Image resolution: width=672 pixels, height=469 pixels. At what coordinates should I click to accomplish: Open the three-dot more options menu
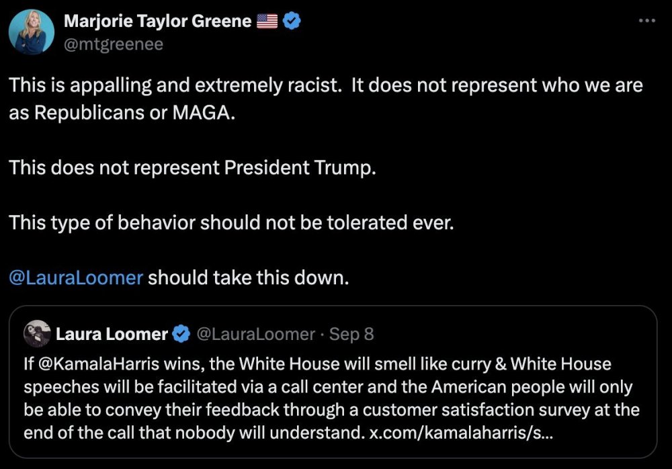point(646,21)
